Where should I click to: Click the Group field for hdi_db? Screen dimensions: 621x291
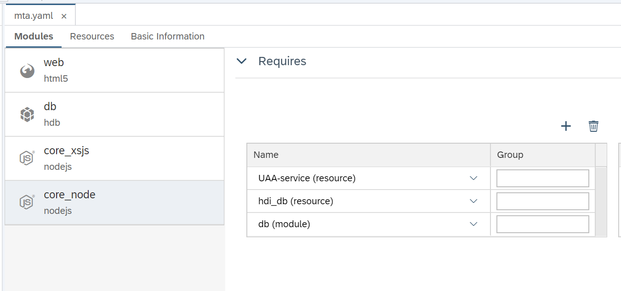coord(543,201)
